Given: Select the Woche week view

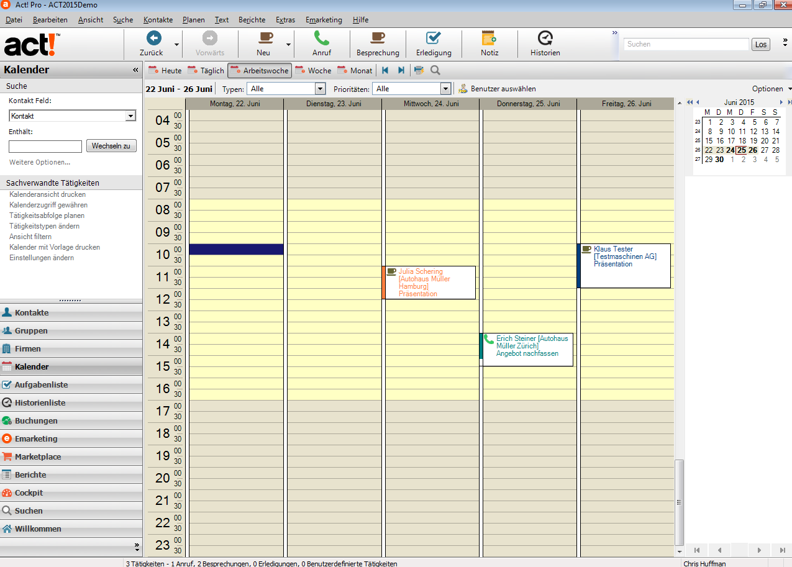Looking at the screenshot, I should (313, 70).
